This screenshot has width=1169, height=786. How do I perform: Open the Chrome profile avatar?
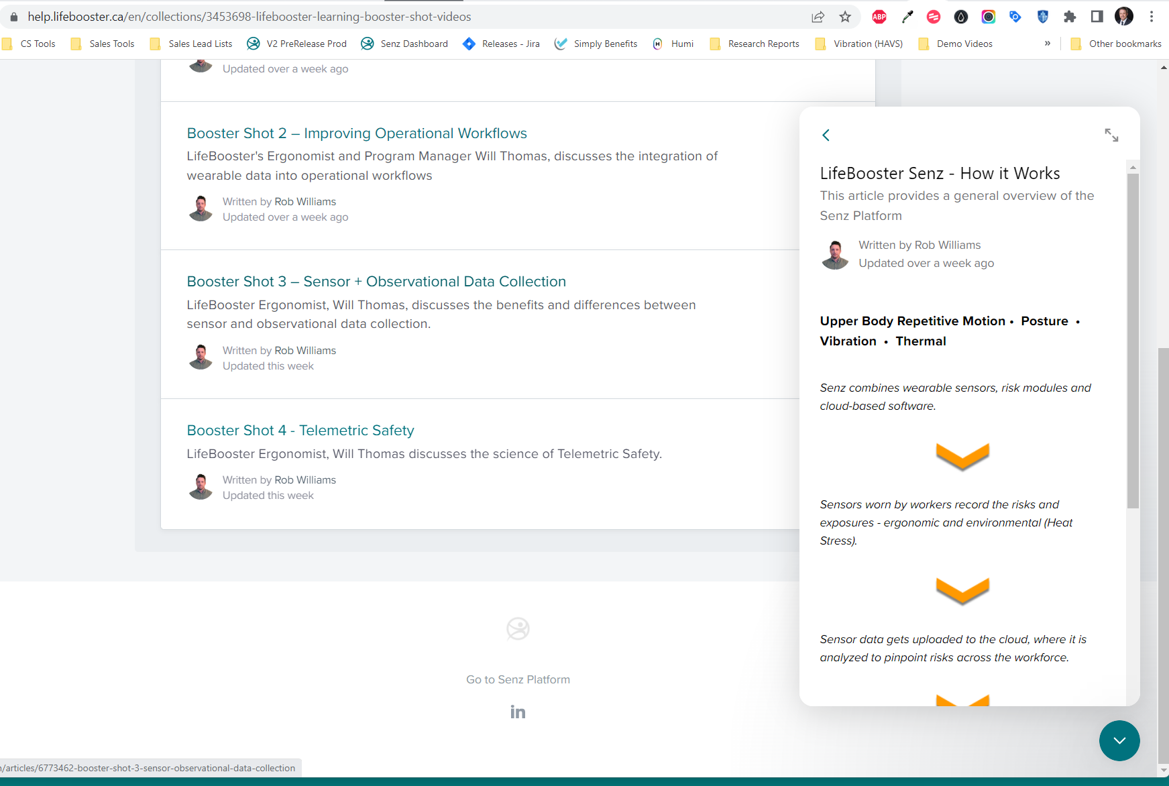[x=1124, y=17]
